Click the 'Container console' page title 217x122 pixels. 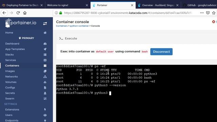tap(72, 22)
